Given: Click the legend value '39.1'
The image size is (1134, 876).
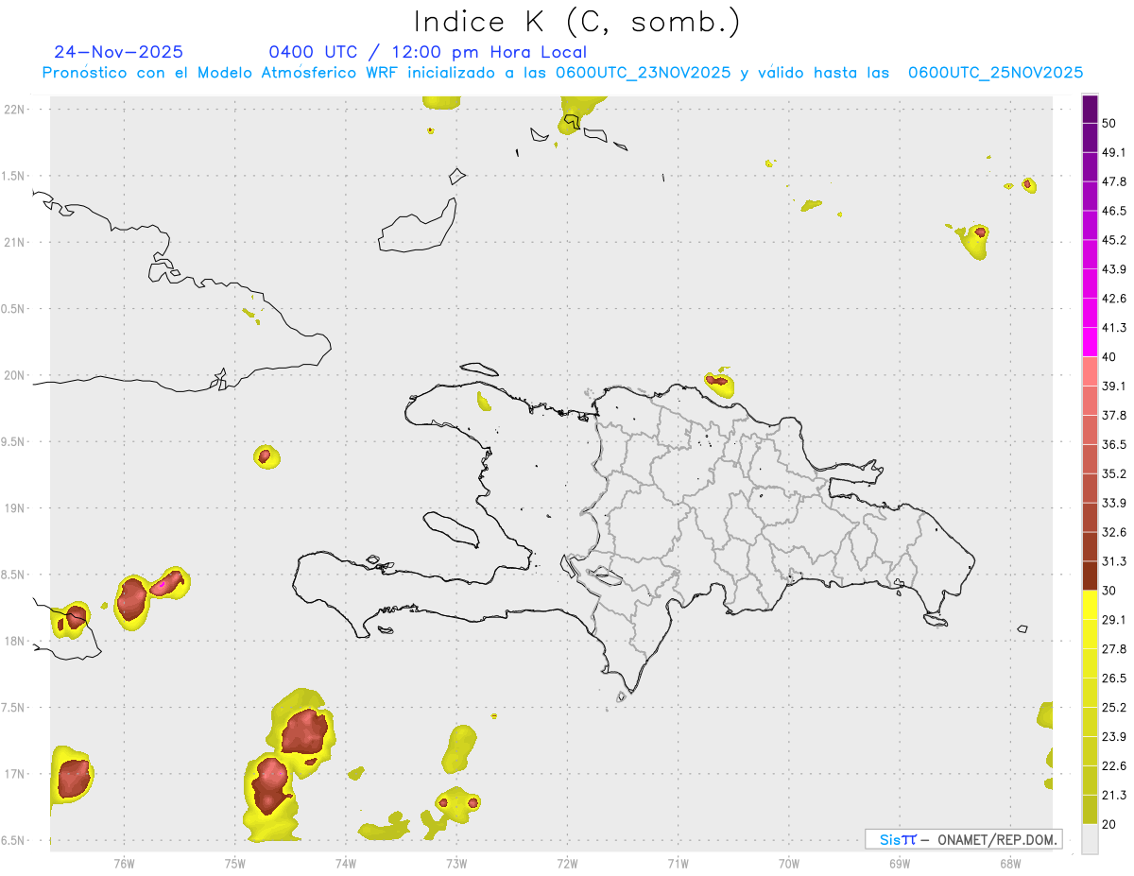Looking at the screenshot, I should coord(1114,386).
